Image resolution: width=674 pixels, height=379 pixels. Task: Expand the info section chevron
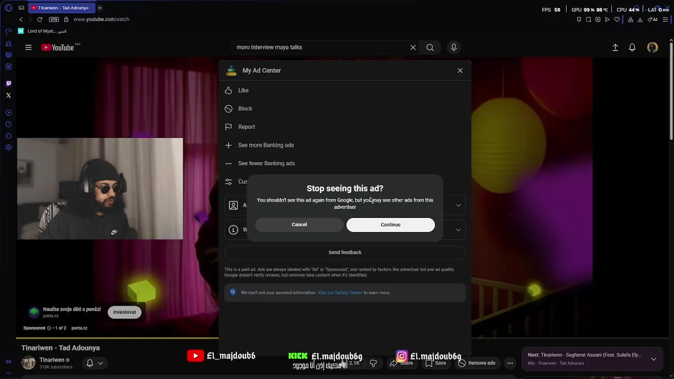point(458,230)
